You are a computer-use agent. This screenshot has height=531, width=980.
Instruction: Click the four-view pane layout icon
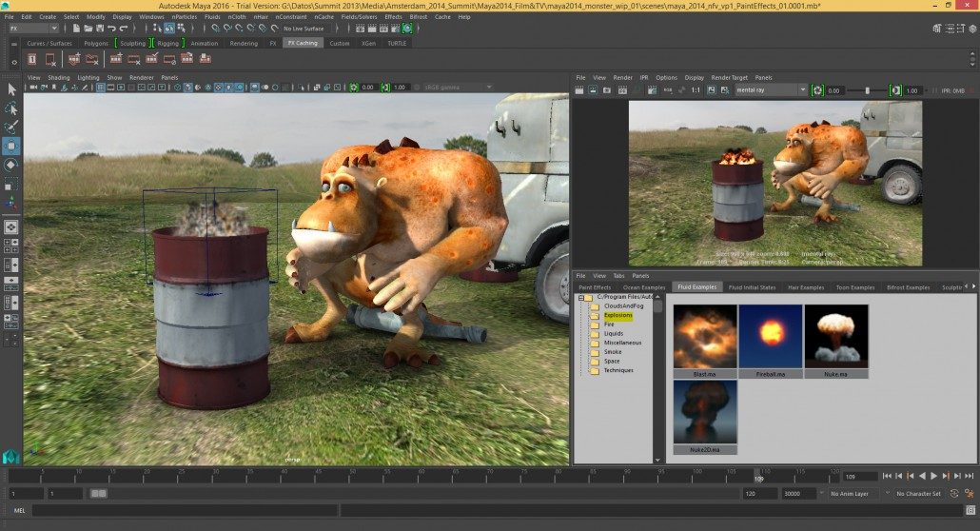[11, 246]
